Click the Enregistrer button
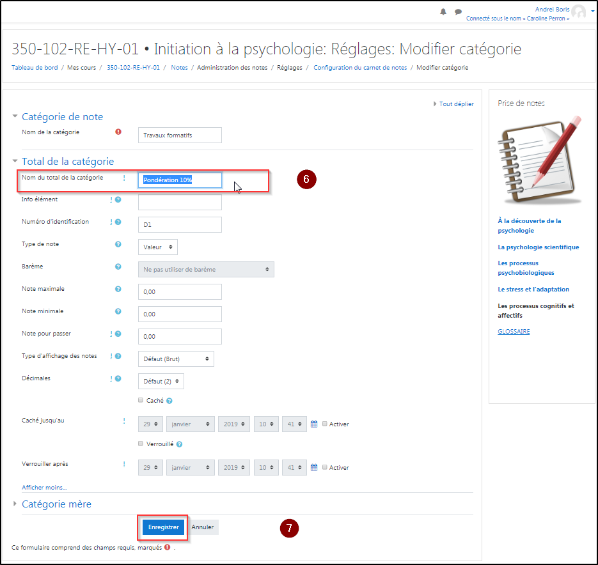598x565 pixels. pyautogui.click(x=164, y=527)
